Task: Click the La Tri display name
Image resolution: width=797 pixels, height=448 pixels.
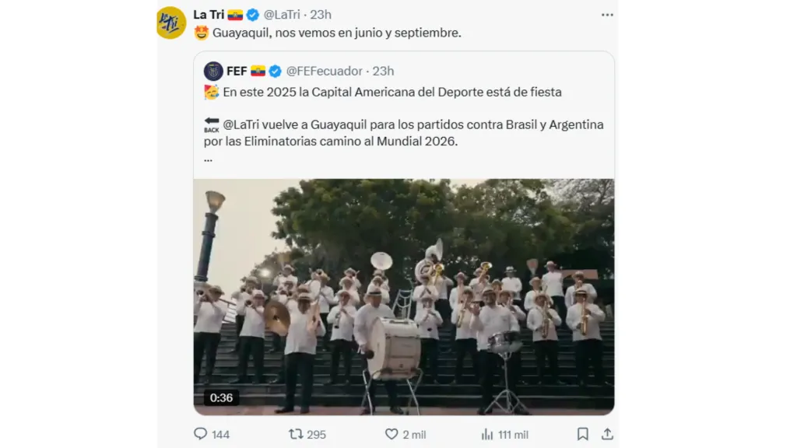Action: pos(209,15)
